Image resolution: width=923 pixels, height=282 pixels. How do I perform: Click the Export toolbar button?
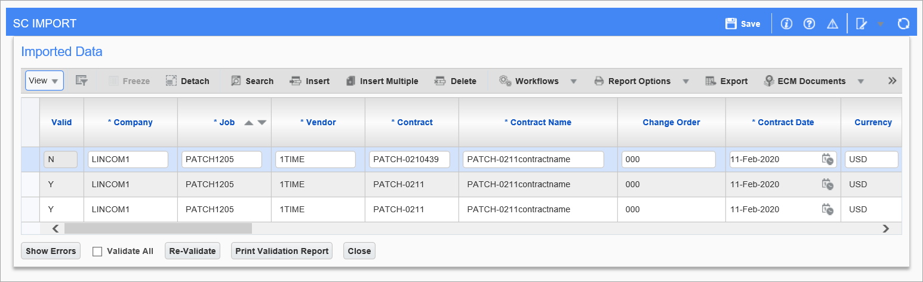tap(726, 81)
